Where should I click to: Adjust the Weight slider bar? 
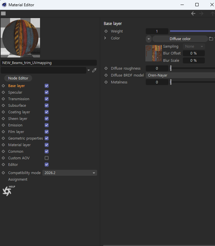[192, 31]
